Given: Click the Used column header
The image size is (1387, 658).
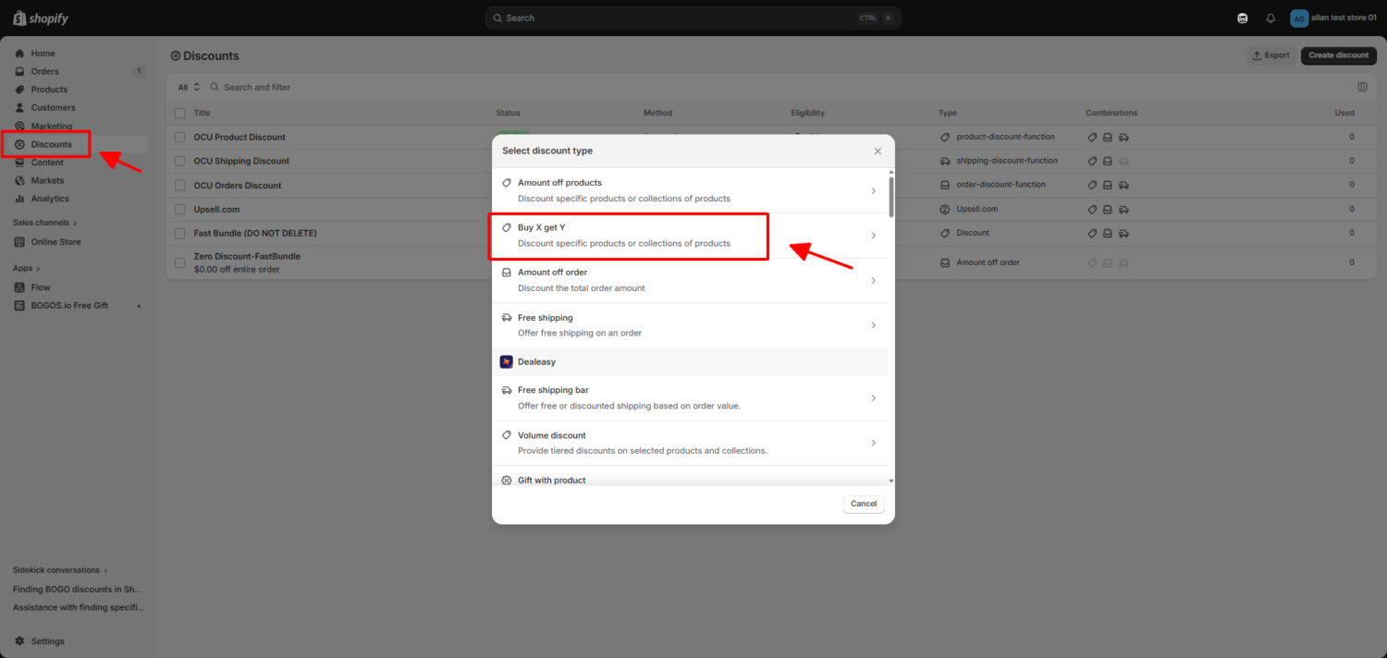Looking at the screenshot, I should click(1344, 113).
